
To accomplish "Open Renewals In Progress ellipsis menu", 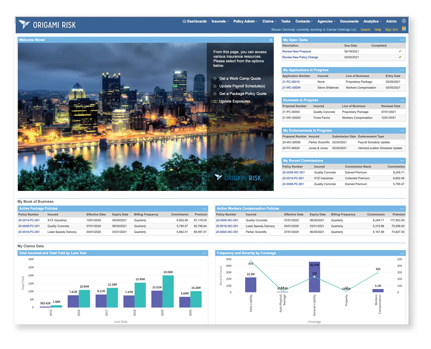I will pyautogui.click(x=402, y=100).
